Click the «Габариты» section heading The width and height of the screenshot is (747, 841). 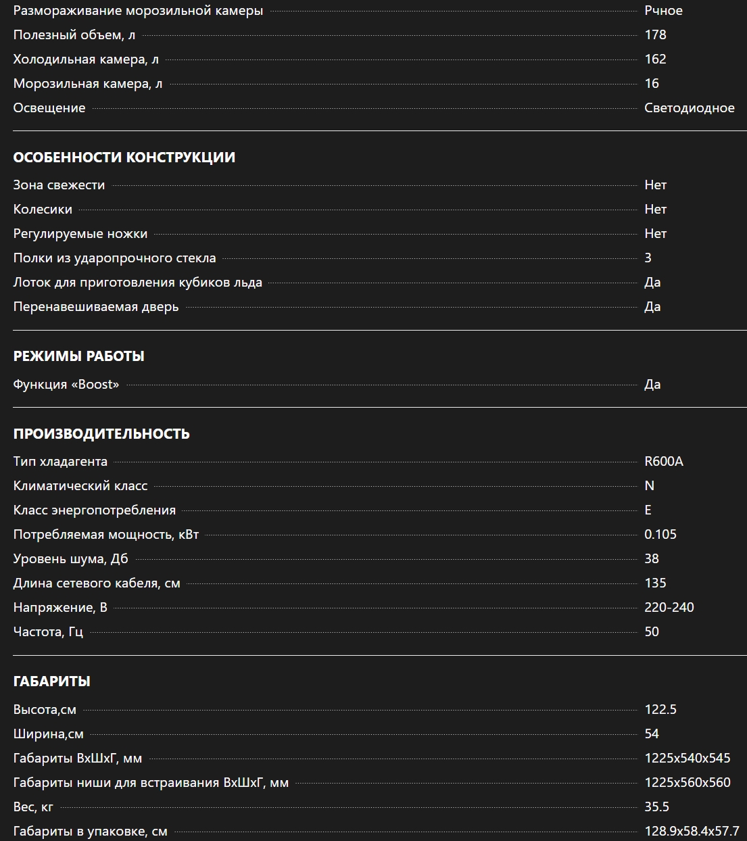pos(52,681)
